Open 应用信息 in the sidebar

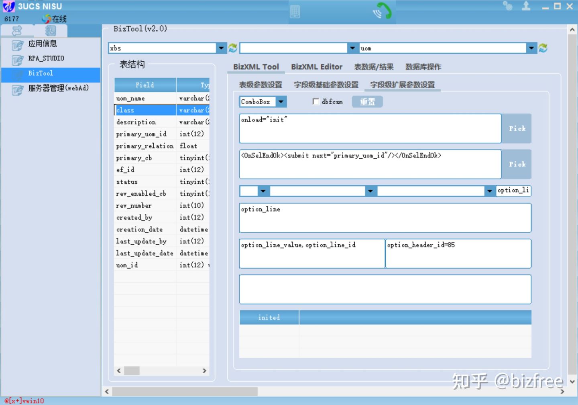[x=43, y=44]
